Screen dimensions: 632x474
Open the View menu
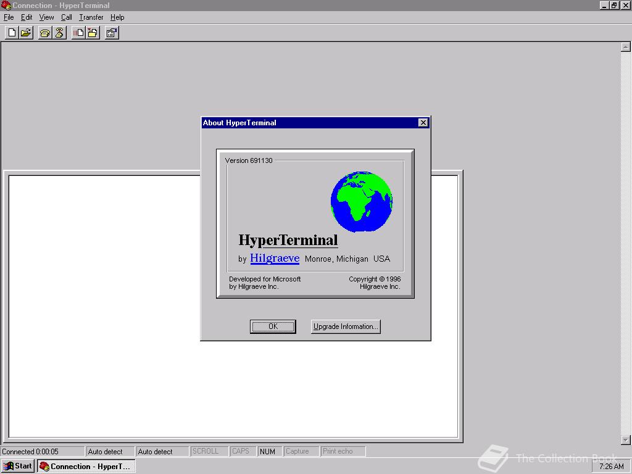click(x=46, y=17)
